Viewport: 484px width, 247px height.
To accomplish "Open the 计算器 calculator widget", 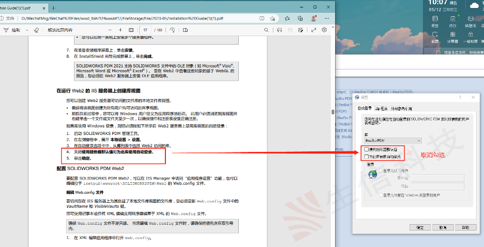I will point(453,37).
